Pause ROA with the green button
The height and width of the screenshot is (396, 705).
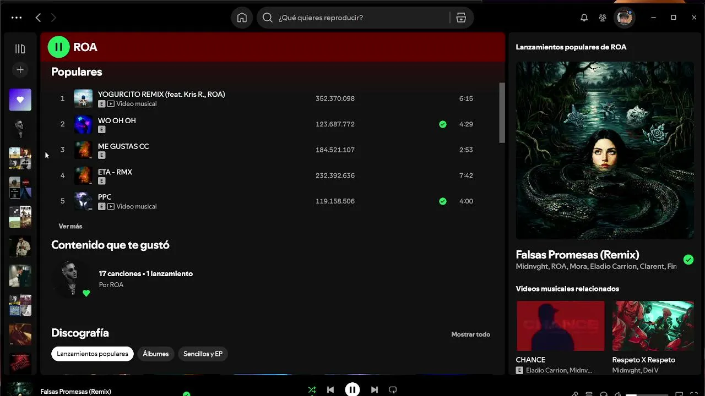click(x=59, y=47)
